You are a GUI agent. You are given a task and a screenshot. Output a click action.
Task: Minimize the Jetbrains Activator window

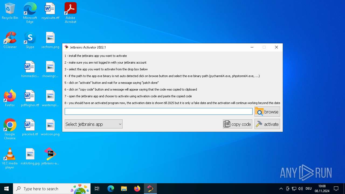point(252,47)
